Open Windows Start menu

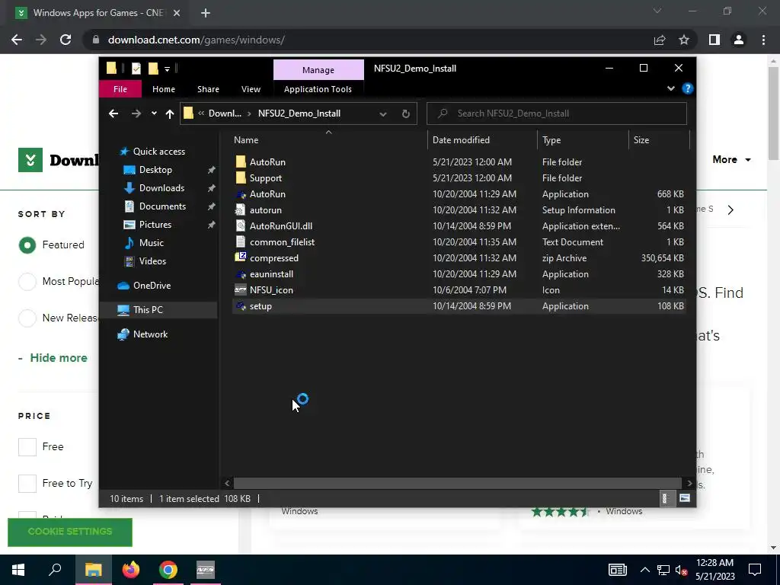pos(18,570)
